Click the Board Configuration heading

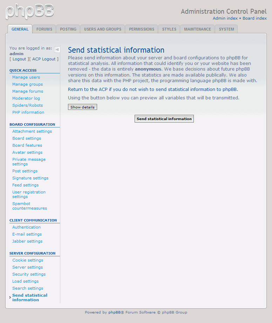click(x=32, y=124)
